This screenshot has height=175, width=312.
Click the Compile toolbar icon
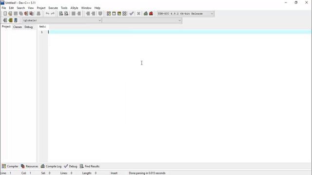pos(108,14)
